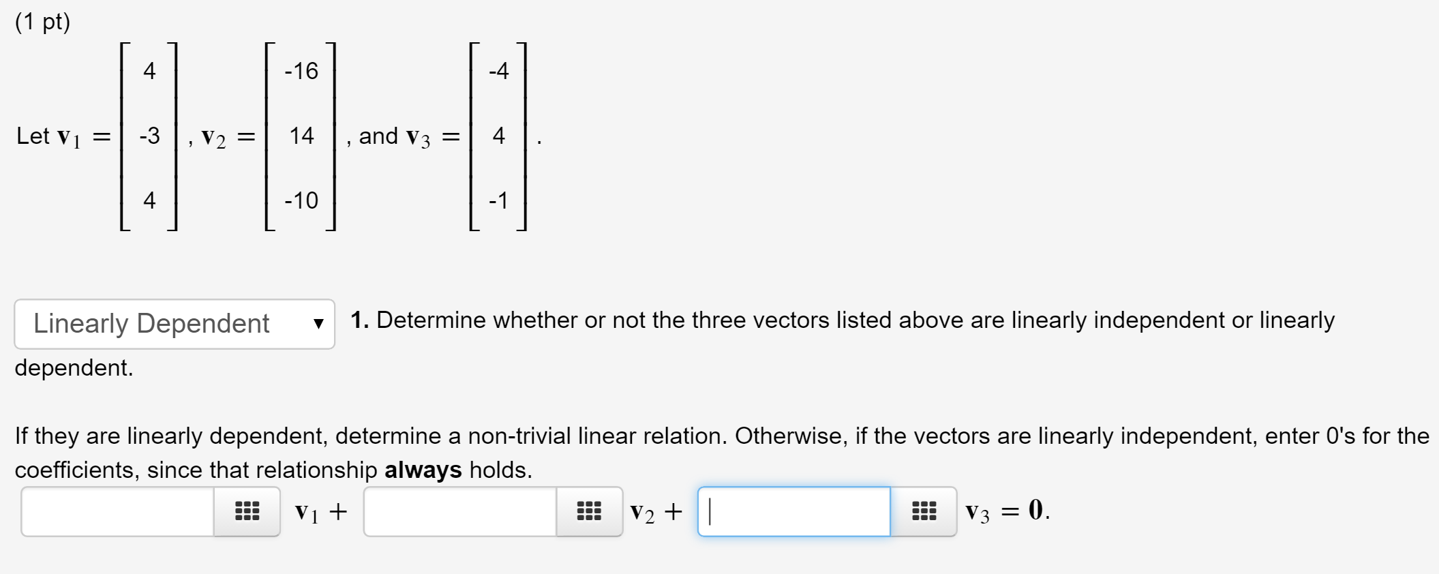The height and width of the screenshot is (574, 1439).
Task: Click inside the v2 coefficient input box
Action: 460,511
